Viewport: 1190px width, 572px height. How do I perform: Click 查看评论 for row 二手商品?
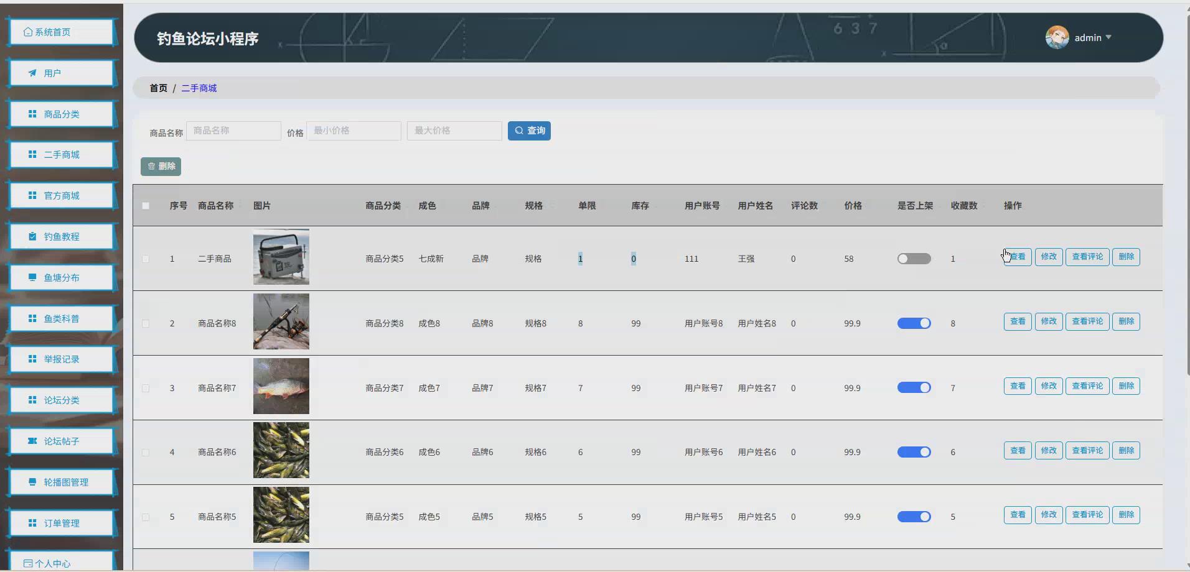pyautogui.click(x=1087, y=257)
